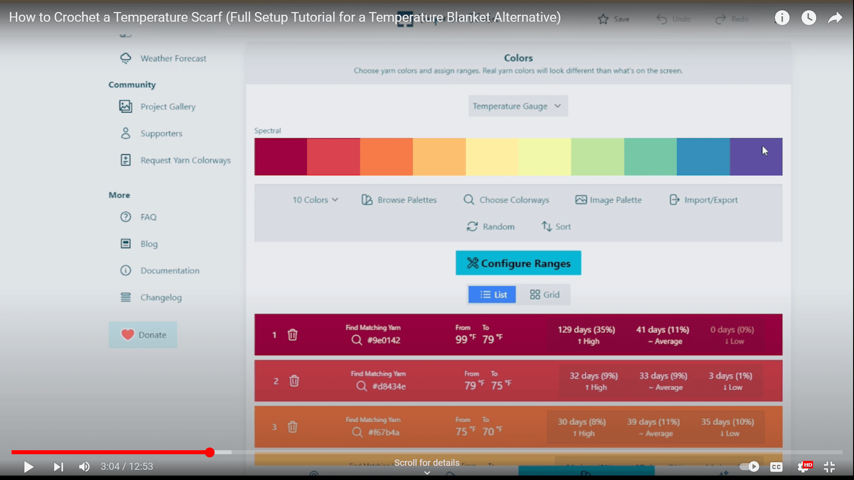Select the purple swatch in the Spectral palette
The width and height of the screenshot is (854, 480).
pos(756,157)
